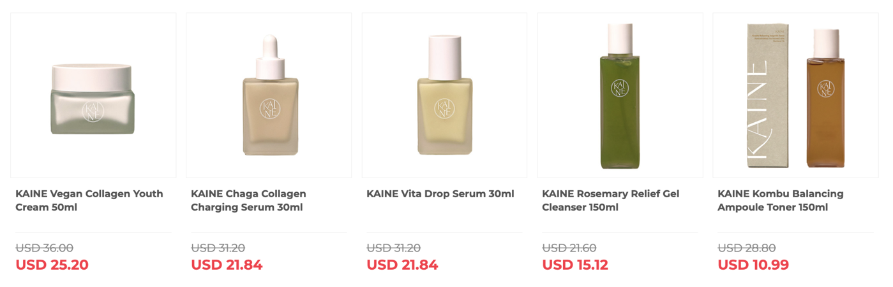Click the KAINE Vegan Collagen Youth Cream title
Viewport: 893px width, 287px height.
[89, 200]
